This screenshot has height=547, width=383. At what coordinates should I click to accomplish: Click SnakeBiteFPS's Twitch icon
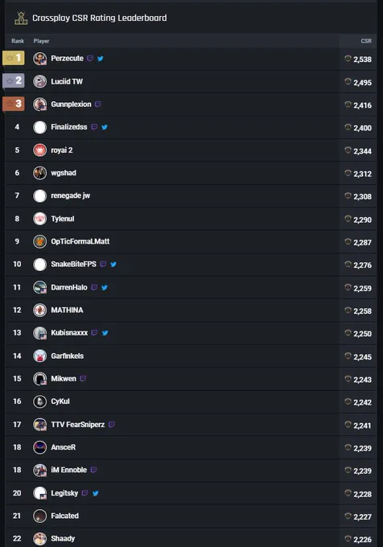(x=103, y=264)
